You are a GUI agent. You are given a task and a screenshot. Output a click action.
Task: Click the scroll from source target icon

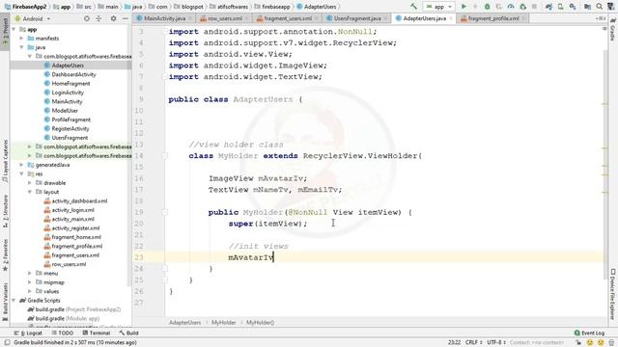click(x=87, y=18)
